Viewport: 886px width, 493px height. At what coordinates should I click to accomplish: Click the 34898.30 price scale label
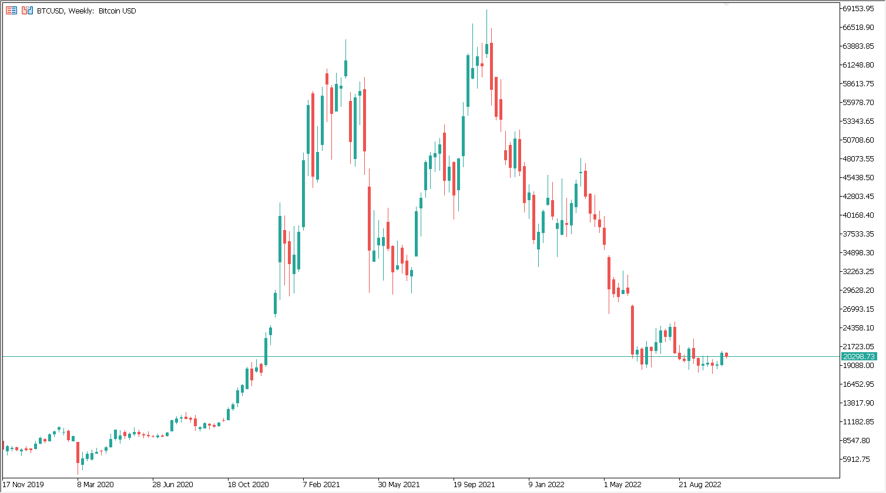(x=858, y=252)
